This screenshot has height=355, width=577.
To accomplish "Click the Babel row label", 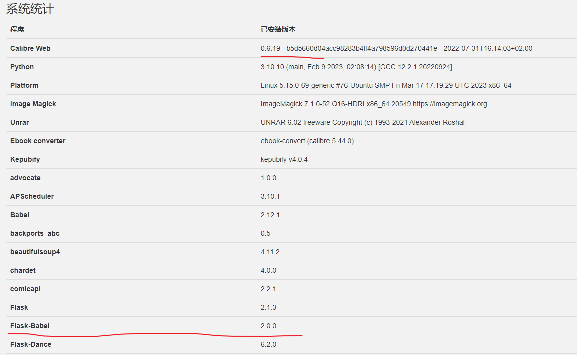I will click(x=20, y=215).
